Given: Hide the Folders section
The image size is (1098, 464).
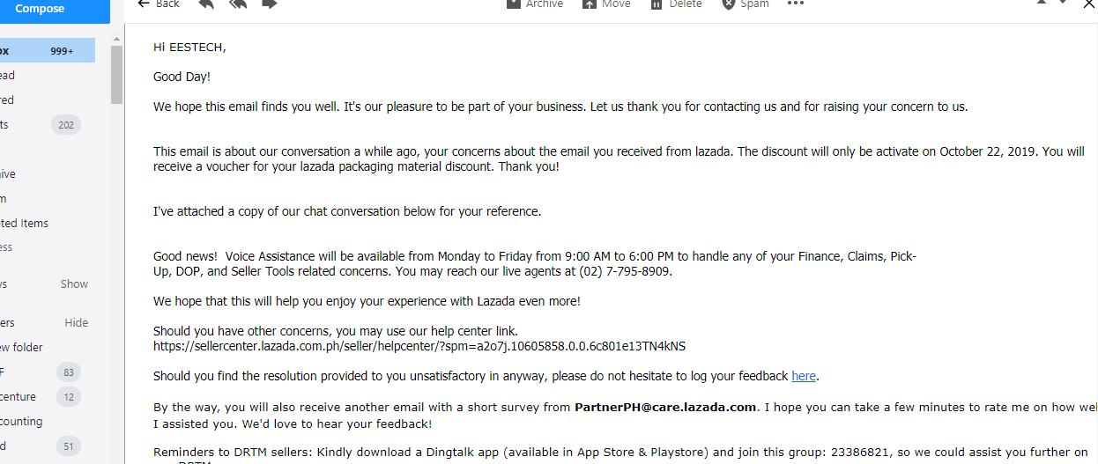Looking at the screenshot, I should pos(76,323).
